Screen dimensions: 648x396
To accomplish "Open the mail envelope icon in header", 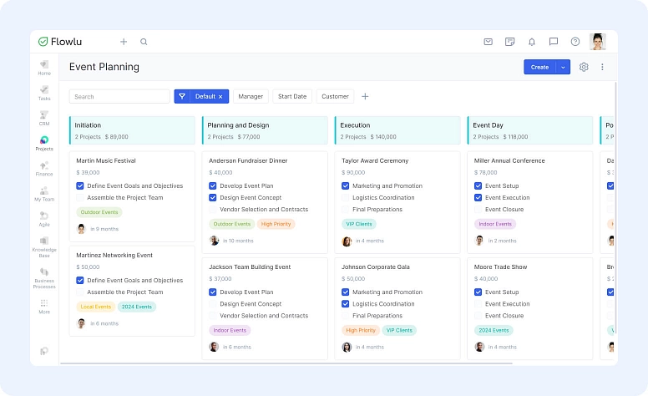I will point(489,42).
